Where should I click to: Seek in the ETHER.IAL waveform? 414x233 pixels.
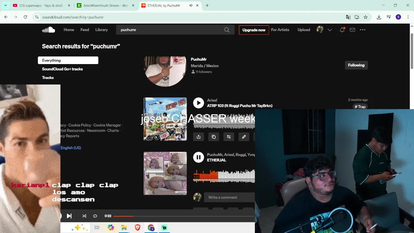pos(224,176)
